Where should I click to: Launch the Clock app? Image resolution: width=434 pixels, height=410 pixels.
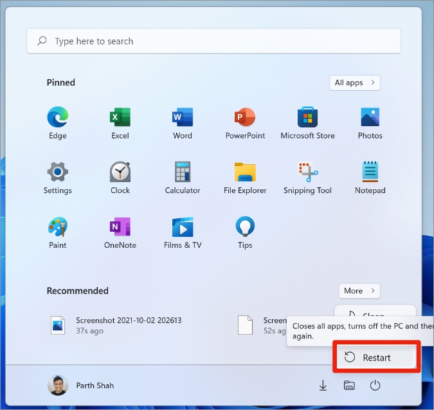pyautogui.click(x=120, y=178)
